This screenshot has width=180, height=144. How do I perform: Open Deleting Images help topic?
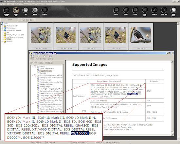(x=45, y=87)
